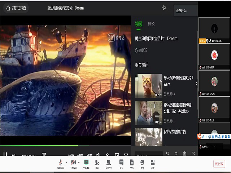Expand camera options arrow beside 开启视频

[79, 162]
